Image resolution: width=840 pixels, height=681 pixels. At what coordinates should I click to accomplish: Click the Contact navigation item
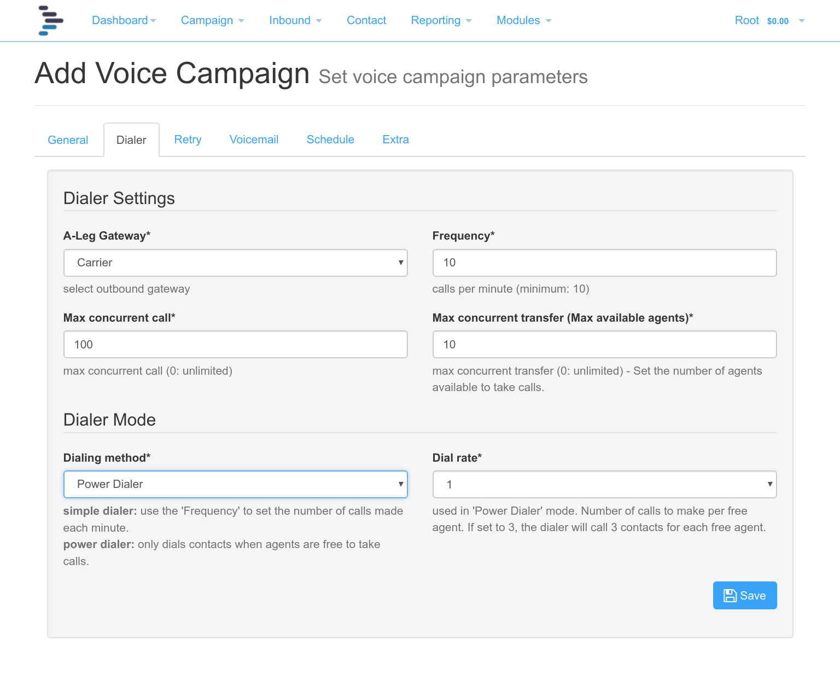pyautogui.click(x=366, y=20)
